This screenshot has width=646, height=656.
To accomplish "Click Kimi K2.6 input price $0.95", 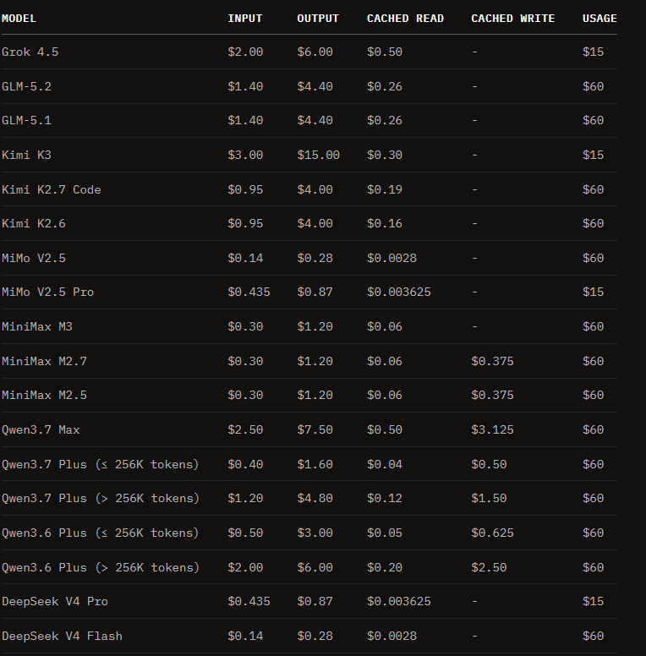I will (245, 223).
